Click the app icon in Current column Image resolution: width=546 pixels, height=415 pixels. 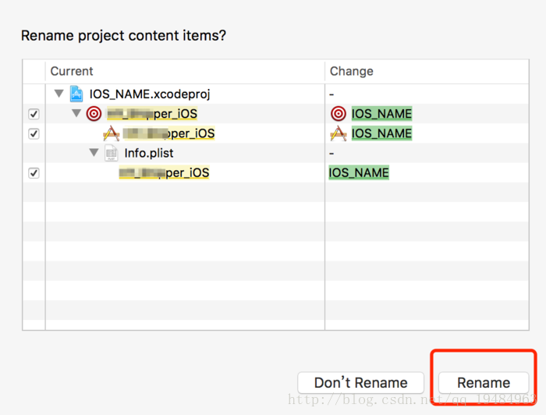pos(112,133)
